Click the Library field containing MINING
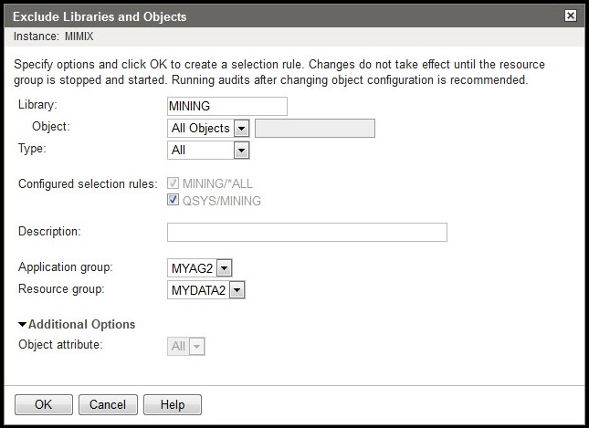Viewport: 589px width, 428px height. pos(227,106)
